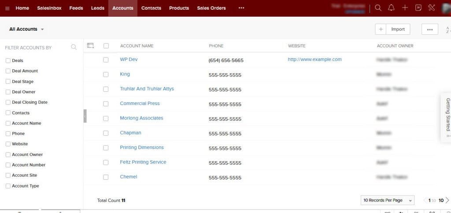The image size is (451, 213).
Task: Open the global search magnifier icon
Action: point(378,8)
